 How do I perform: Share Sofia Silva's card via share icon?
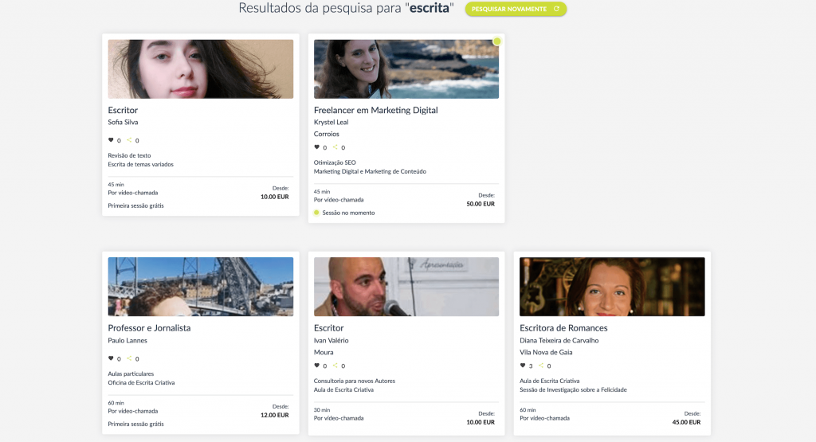coord(129,140)
